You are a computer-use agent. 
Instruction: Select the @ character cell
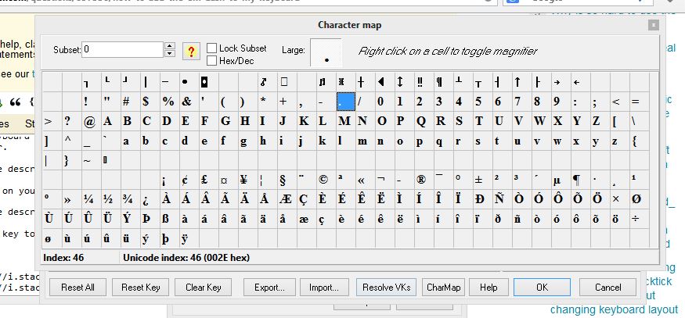pyautogui.click(x=88, y=121)
